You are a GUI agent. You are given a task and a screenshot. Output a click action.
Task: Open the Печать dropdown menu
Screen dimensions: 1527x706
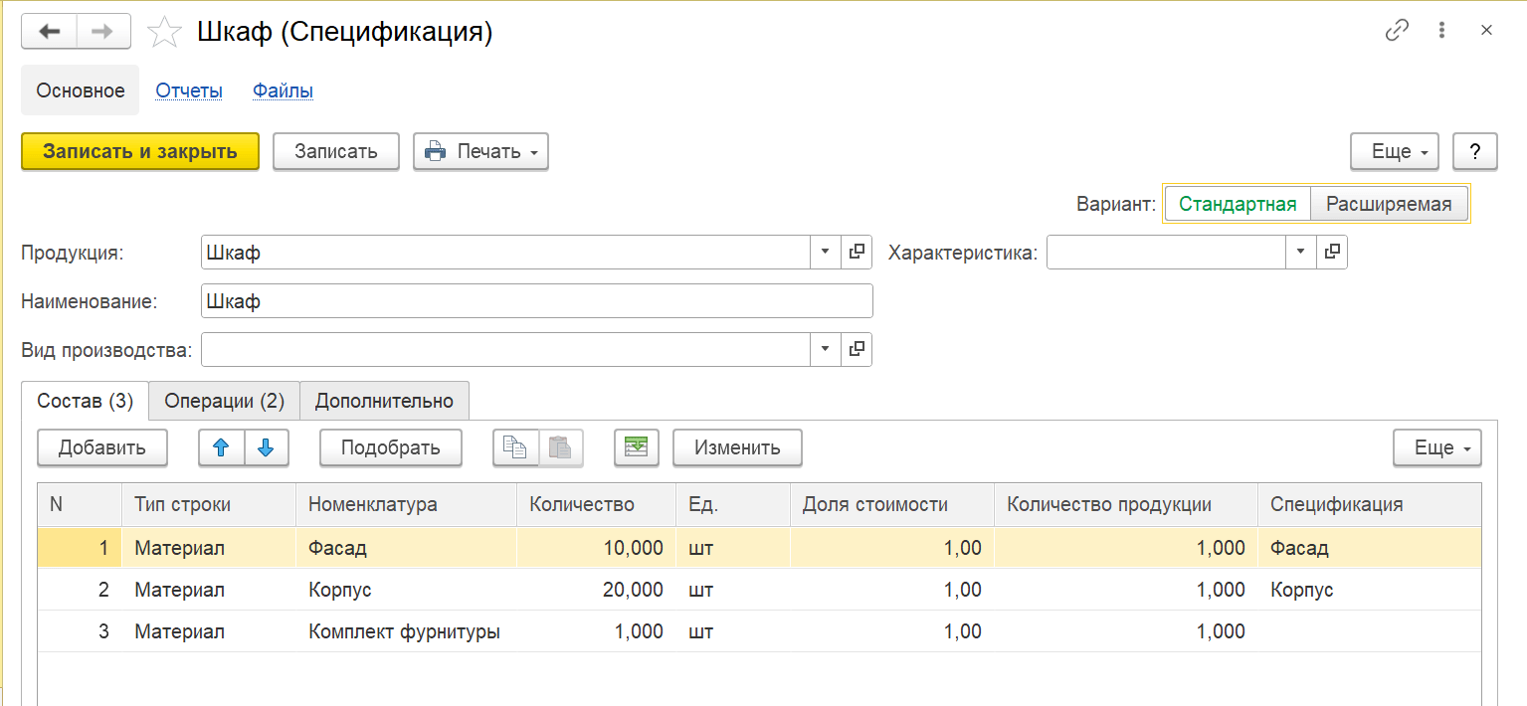[481, 152]
